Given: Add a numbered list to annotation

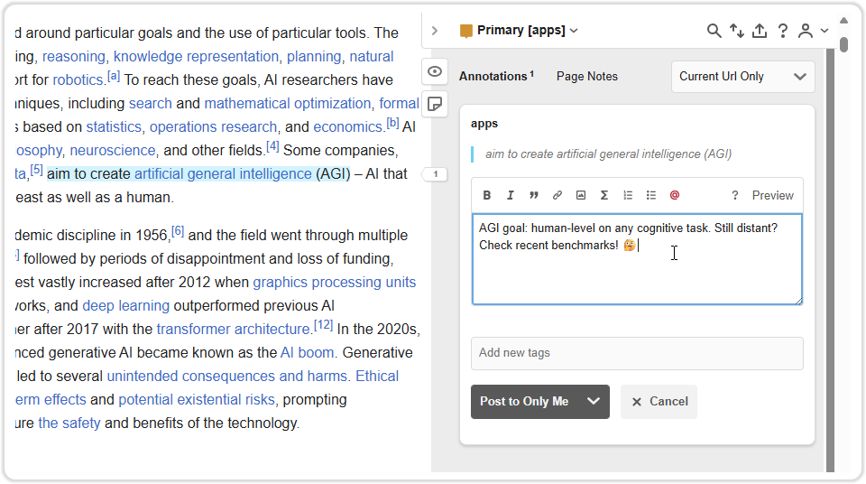Looking at the screenshot, I should pos(628,195).
